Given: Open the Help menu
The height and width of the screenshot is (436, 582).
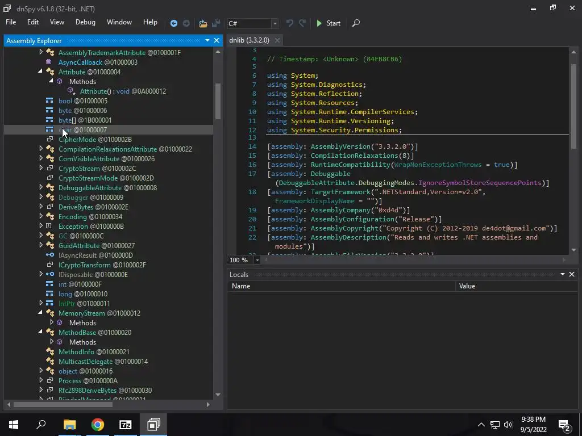Looking at the screenshot, I should click(x=150, y=22).
